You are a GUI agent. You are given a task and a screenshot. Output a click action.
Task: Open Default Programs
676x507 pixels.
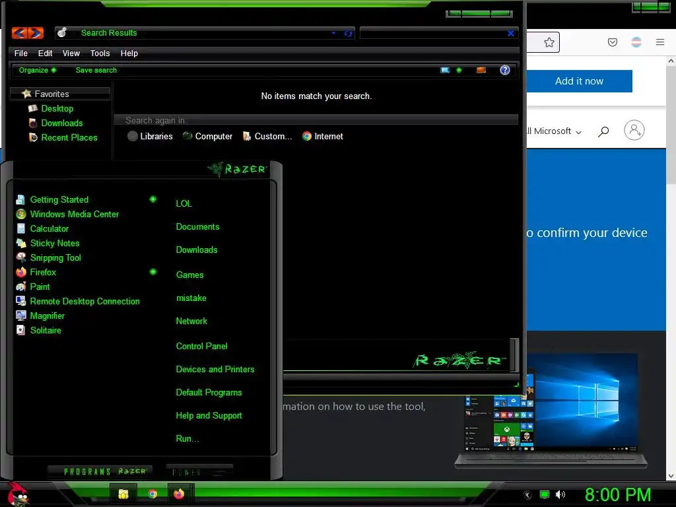pos(209,392)
